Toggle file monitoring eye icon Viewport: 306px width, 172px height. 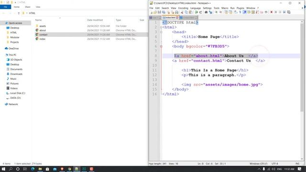(x=266, y=12)
